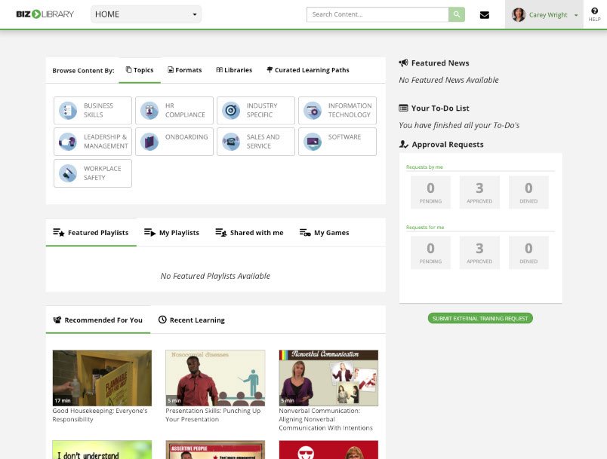Image resolution: width=607 pixels, height=459 pixels.
Task: Open Requests for me Pending count
Action: coord(430,252)
